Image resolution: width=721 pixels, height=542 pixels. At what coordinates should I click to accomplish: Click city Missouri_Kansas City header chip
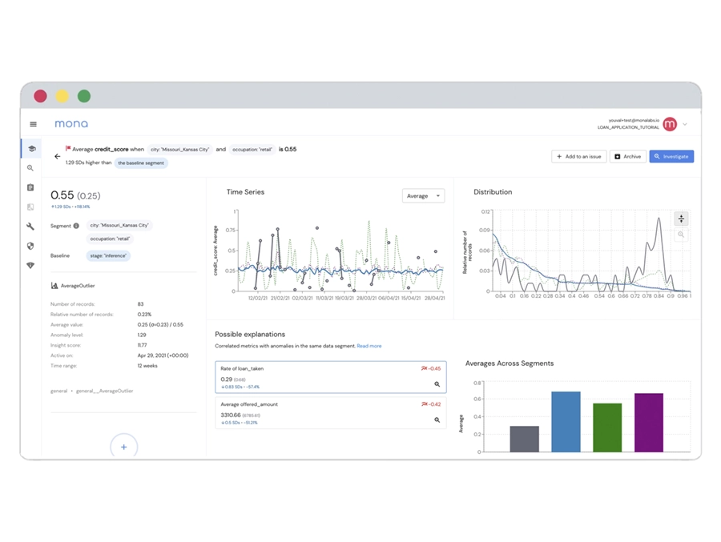click(x=179, y=150)
